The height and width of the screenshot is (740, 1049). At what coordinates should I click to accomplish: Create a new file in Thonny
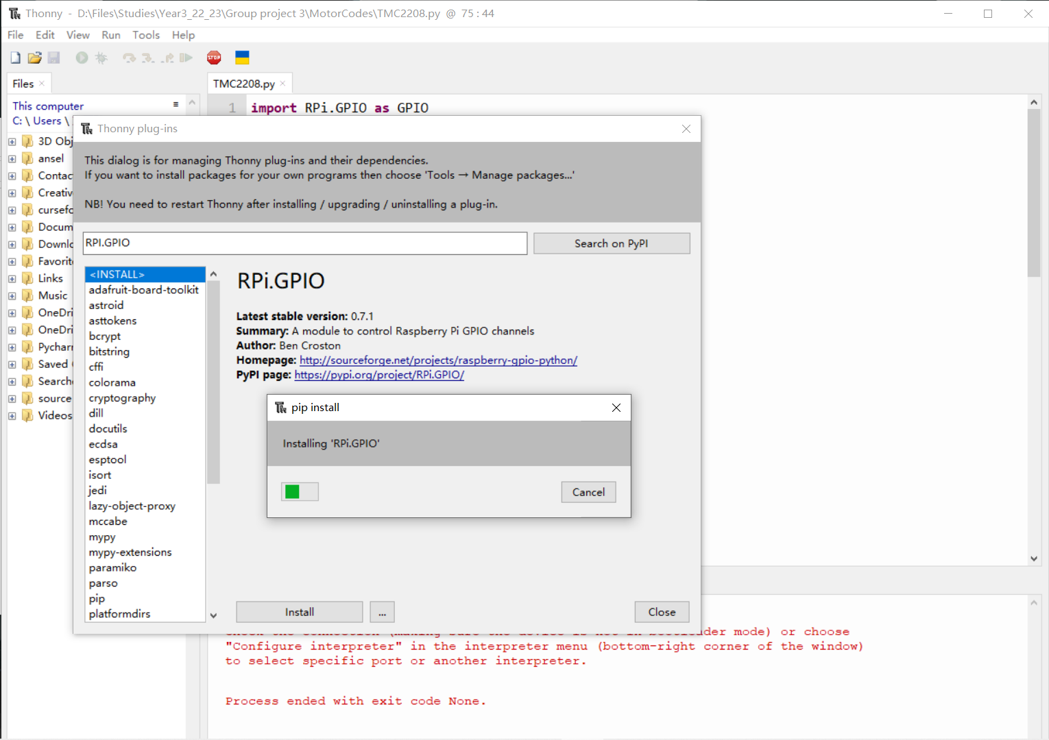coord(15,58)
